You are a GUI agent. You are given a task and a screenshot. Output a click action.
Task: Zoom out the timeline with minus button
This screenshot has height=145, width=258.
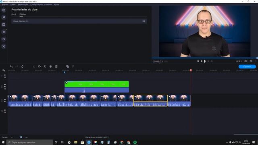(x=12, y=137)
